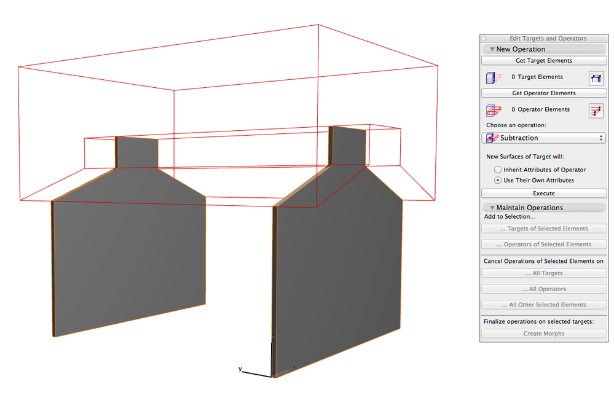Activate the Operator Elements picker icon
Screen dimensions: 614x395
tap(596, 111)
